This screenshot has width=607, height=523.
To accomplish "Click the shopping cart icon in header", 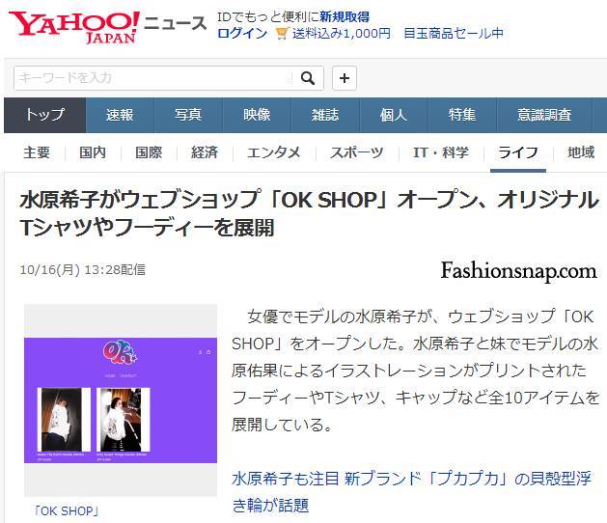I will (283, 34).
